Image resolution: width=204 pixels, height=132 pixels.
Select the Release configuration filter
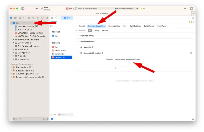click(x=105, y=31)
